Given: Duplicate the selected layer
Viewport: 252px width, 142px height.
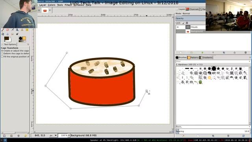Looking at the screenshot, I should click(x=224, y=52).
